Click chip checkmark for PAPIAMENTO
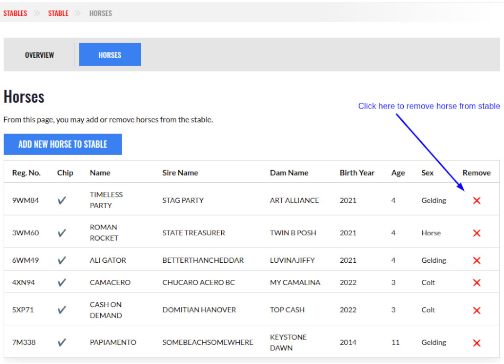The width and height of the screenshot is (504, 364). [x=62, y=342]
